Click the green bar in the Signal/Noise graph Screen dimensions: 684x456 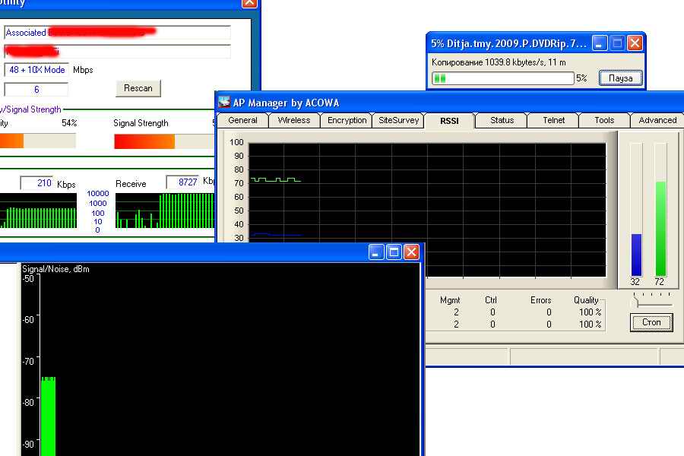tap(49, 416)
